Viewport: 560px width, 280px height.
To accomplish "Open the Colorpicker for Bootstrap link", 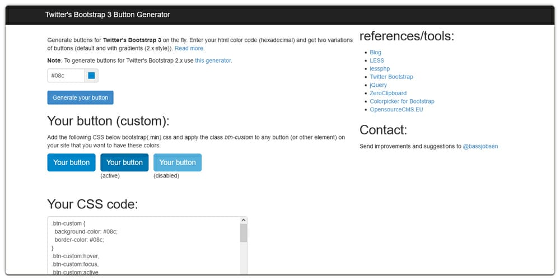I will click(402, 101).
